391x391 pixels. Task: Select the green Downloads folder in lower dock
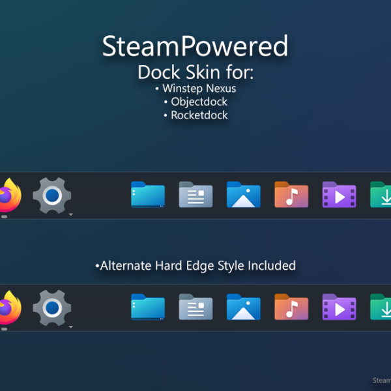[381, 307]
